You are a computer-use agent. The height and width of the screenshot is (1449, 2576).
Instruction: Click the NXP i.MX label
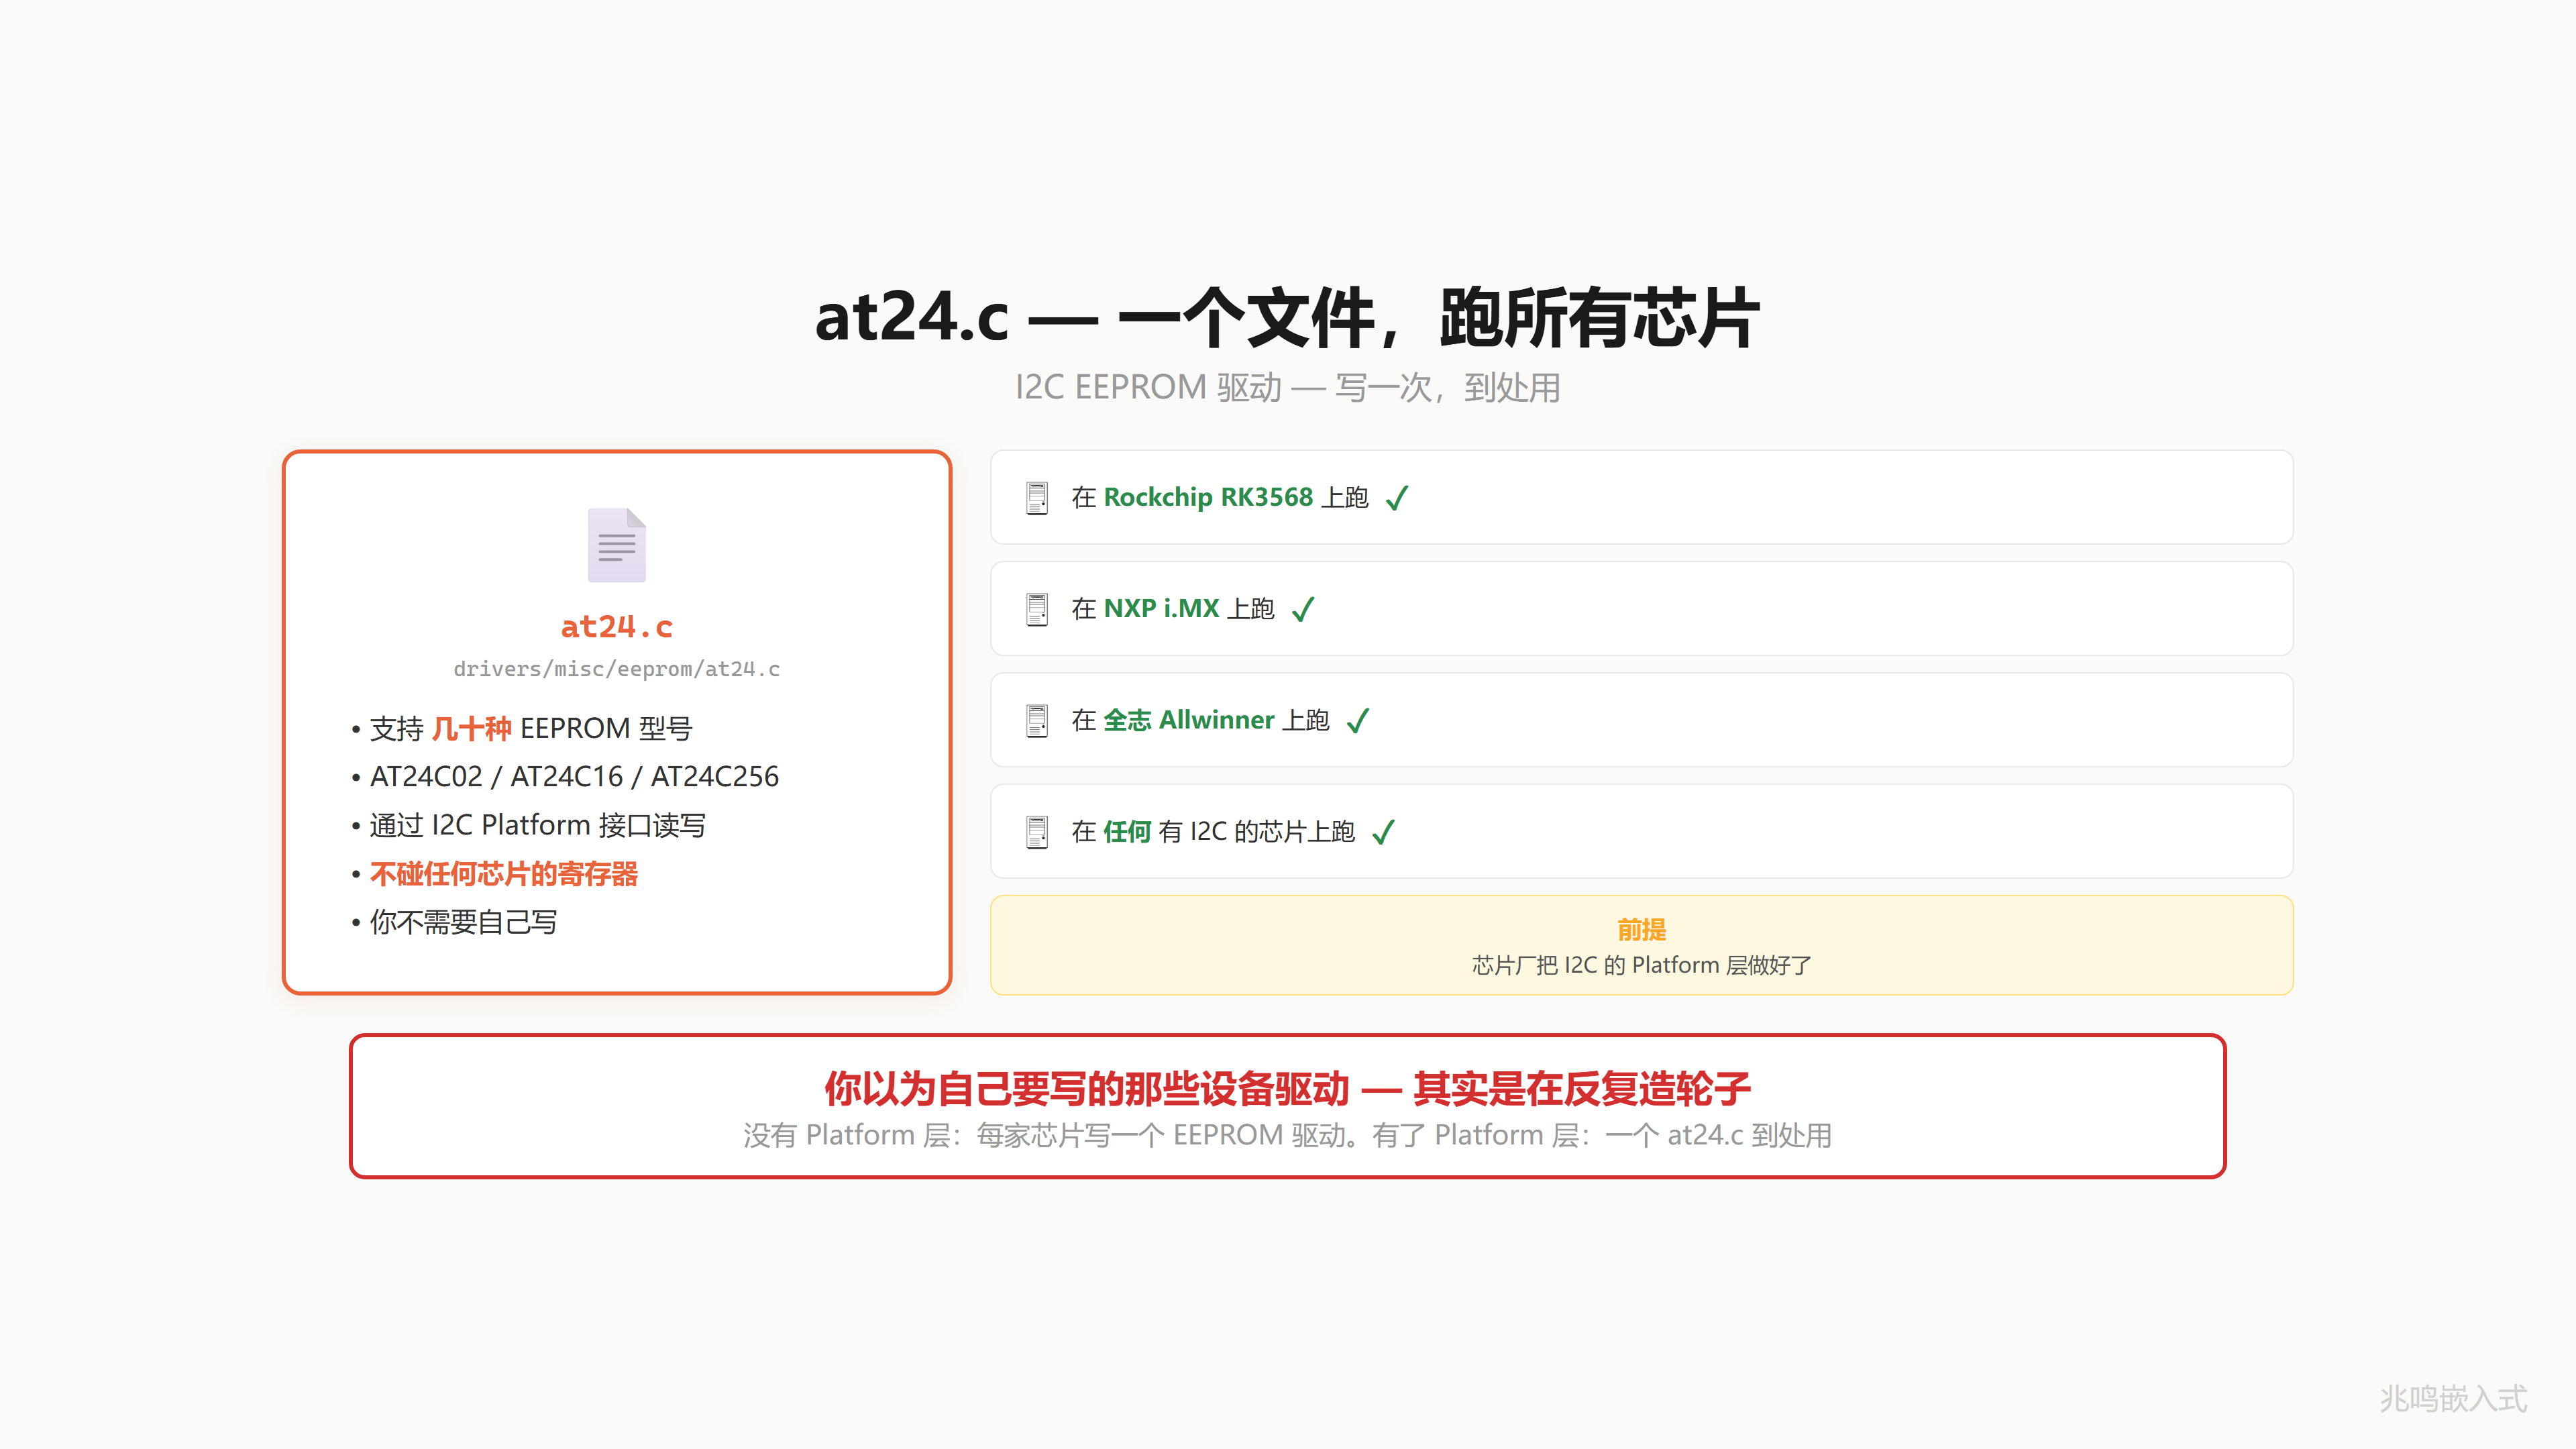[1161, 609]
